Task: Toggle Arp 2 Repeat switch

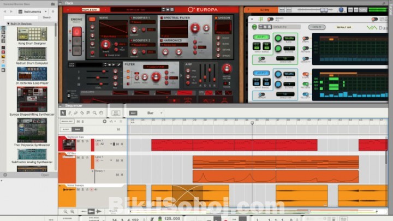Action: [261, 94]
